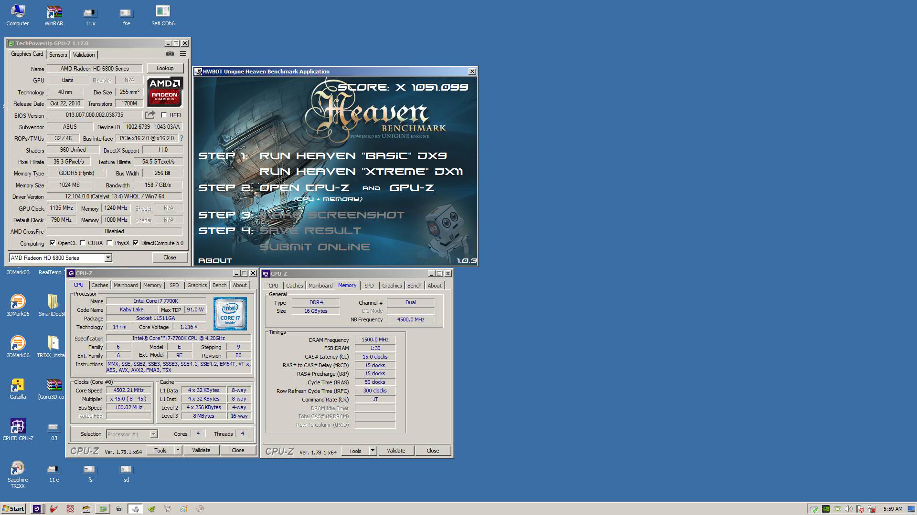This screenshot has width=917, height=515.
Task: Click the volume speaker tray icon
Action: [x=849, y=509]
